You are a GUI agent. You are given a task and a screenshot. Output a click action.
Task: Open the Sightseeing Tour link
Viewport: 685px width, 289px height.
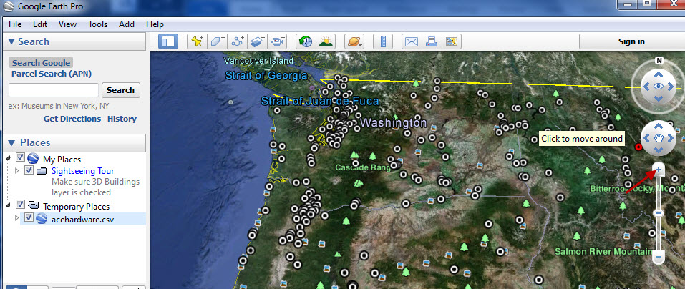tap(82, 171)
